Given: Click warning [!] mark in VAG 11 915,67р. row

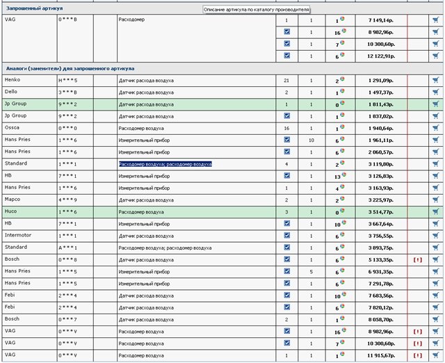Looking at the screenshot, I should [x=417, y=355].
